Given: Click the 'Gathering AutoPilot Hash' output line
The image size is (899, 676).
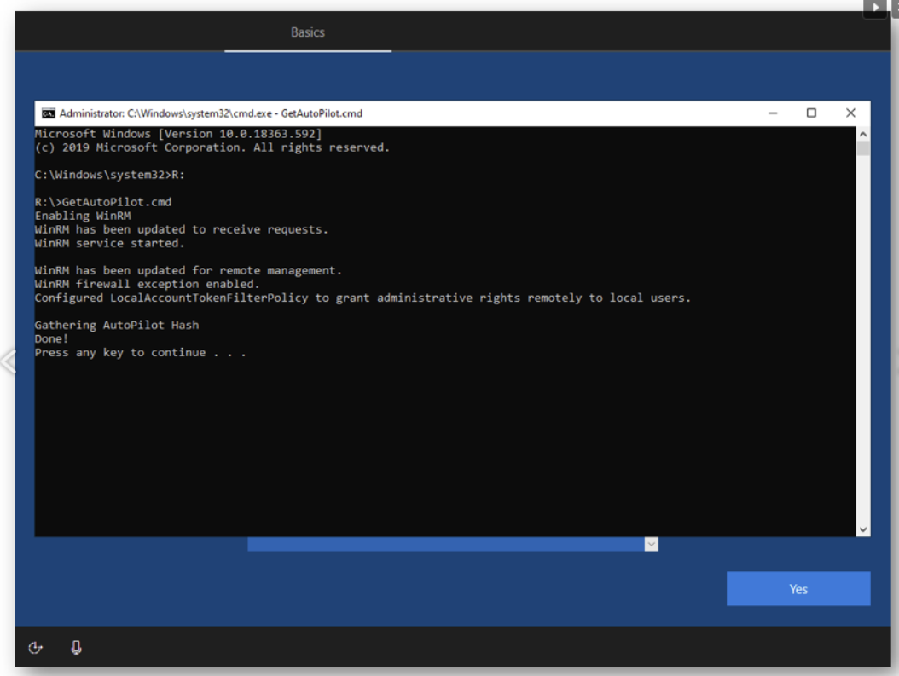Looking at the screenshot, I should 117,326.
